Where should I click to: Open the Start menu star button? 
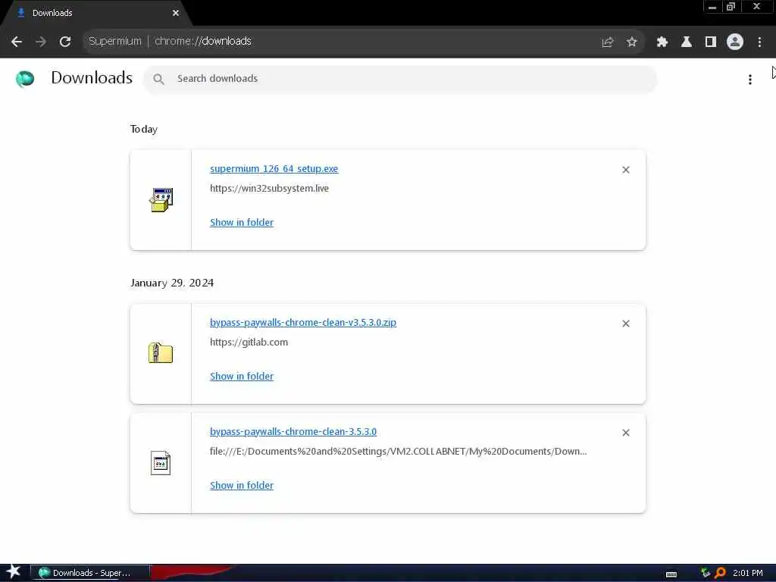click(14, 572)
